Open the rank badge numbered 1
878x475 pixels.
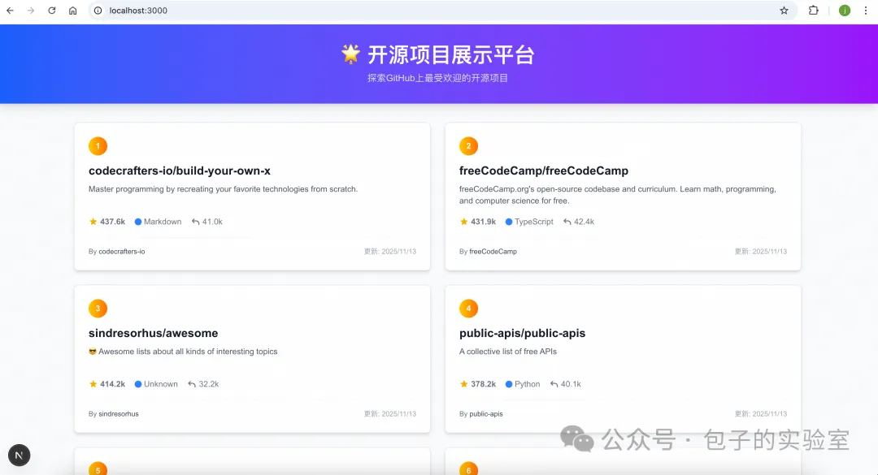tap(98, 146)
